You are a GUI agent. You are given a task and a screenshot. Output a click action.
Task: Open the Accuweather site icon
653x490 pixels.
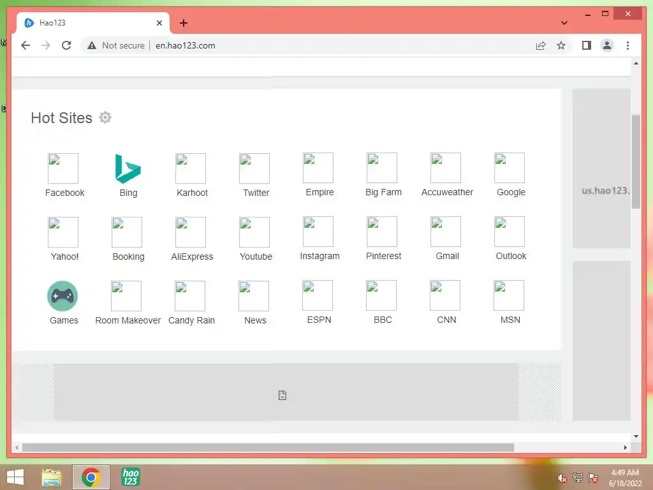point(446,168)
